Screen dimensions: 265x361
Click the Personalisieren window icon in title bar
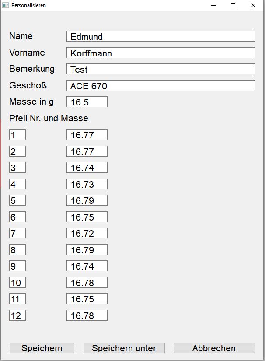[x=6, y=5]
